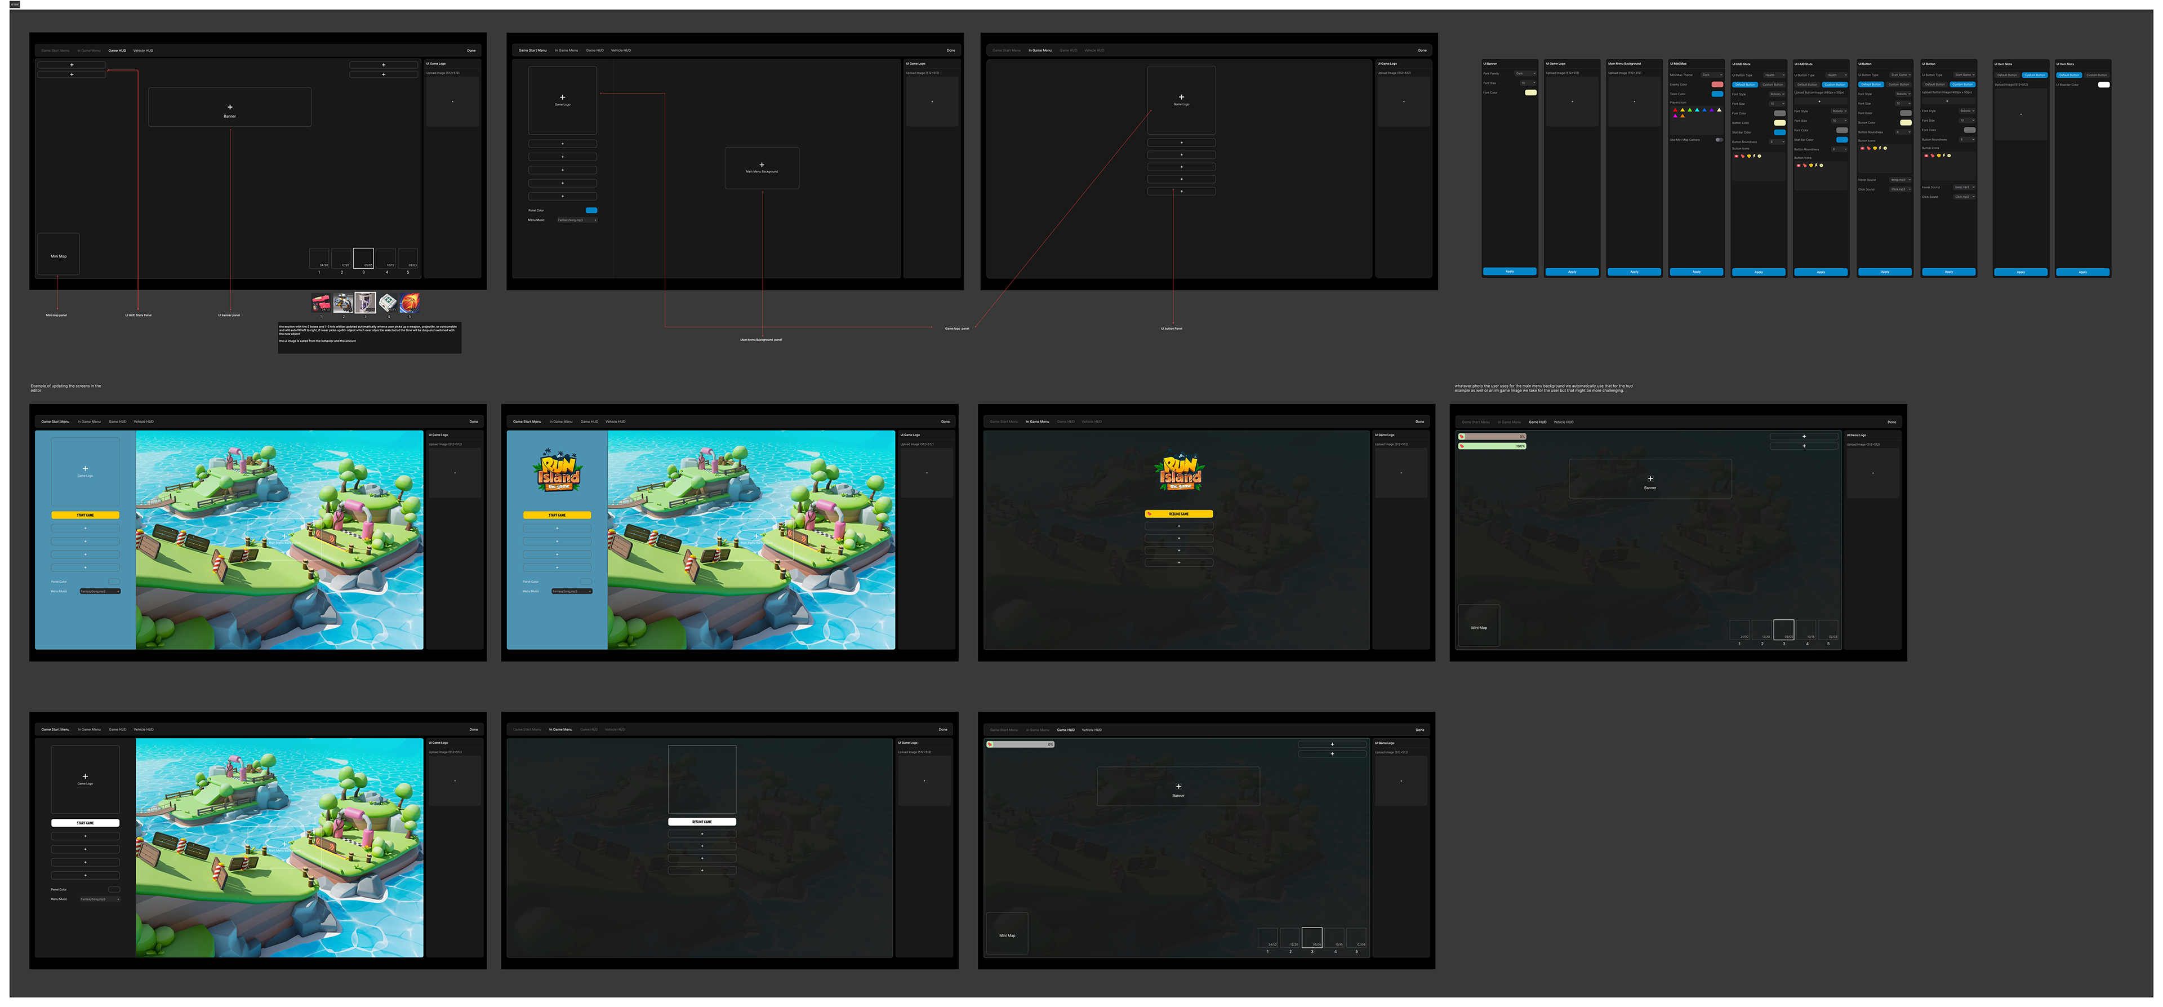
Task: Open Menu Music dropdown in frame with Run Island logo
Action: pos(573,591)
